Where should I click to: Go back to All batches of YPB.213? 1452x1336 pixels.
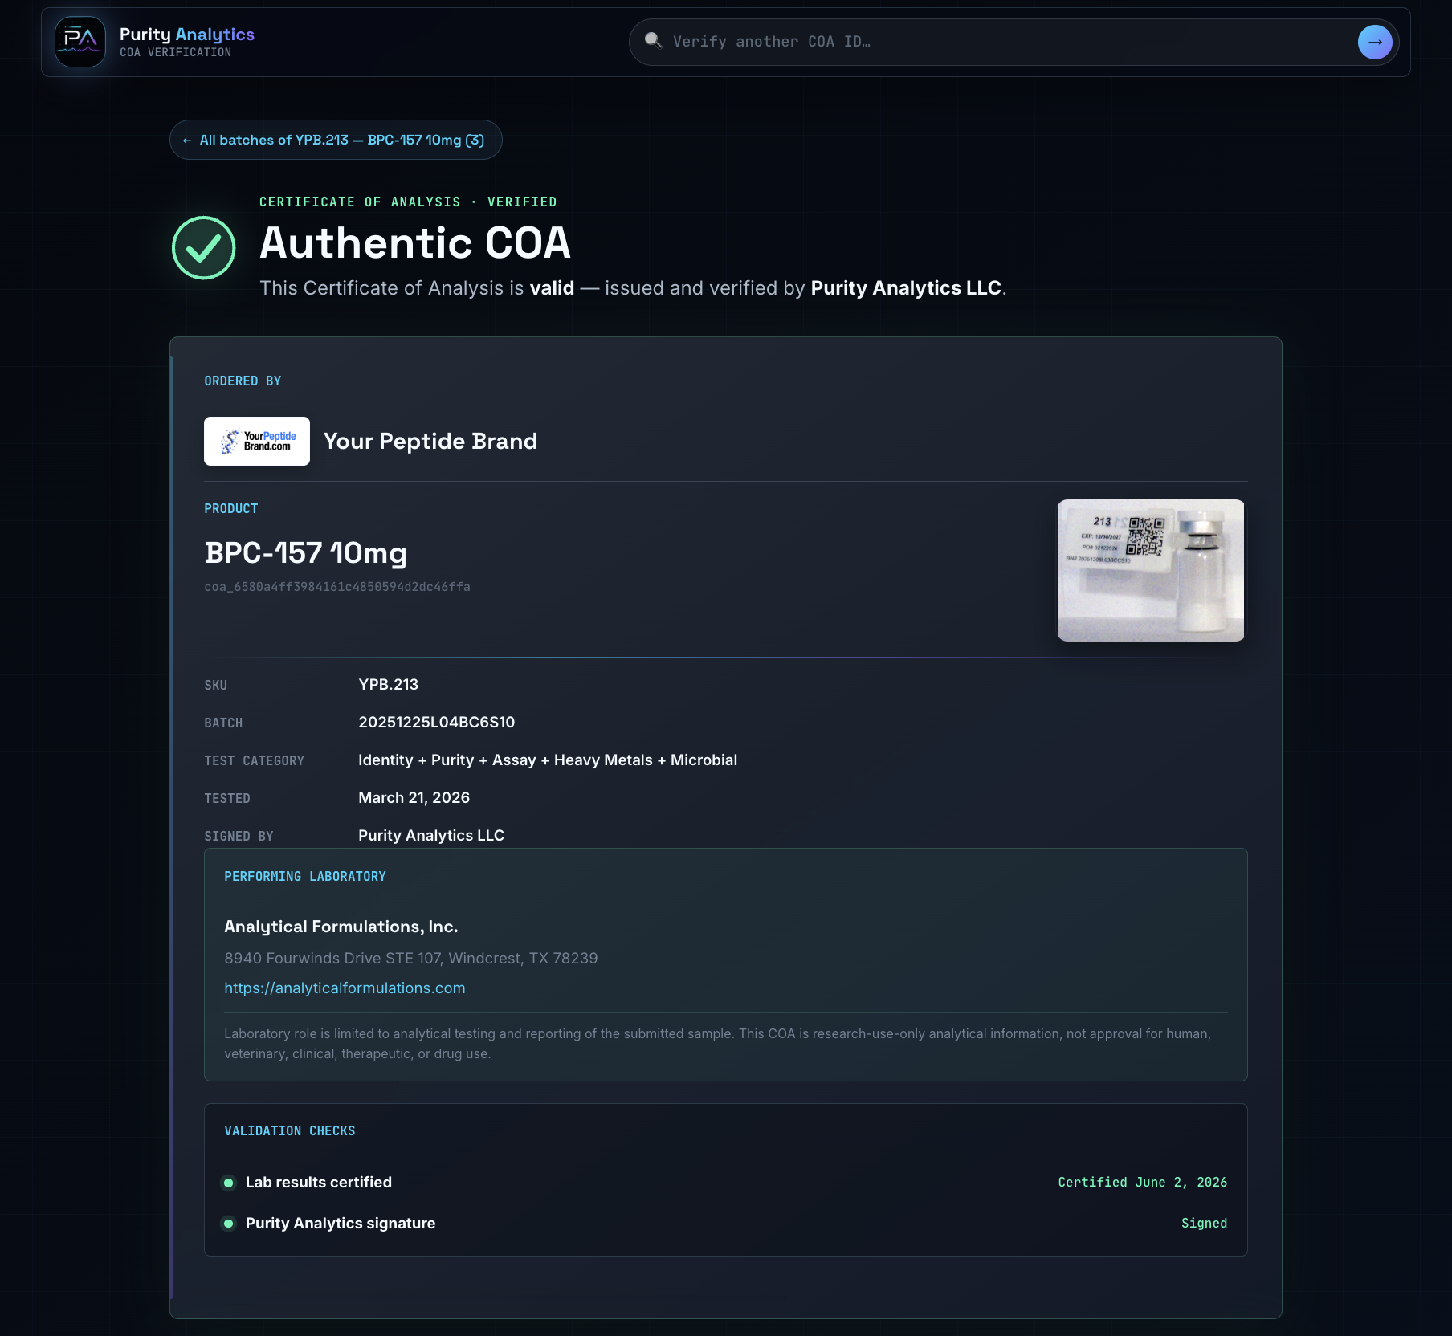(336, 140)
